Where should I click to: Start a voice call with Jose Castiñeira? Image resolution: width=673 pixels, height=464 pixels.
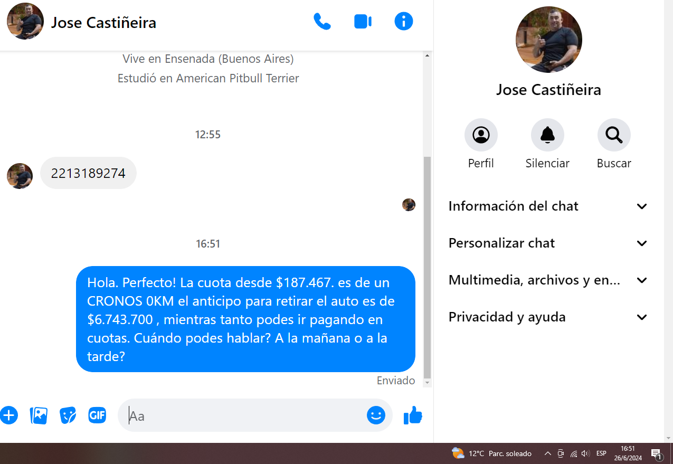pos(322,22)
